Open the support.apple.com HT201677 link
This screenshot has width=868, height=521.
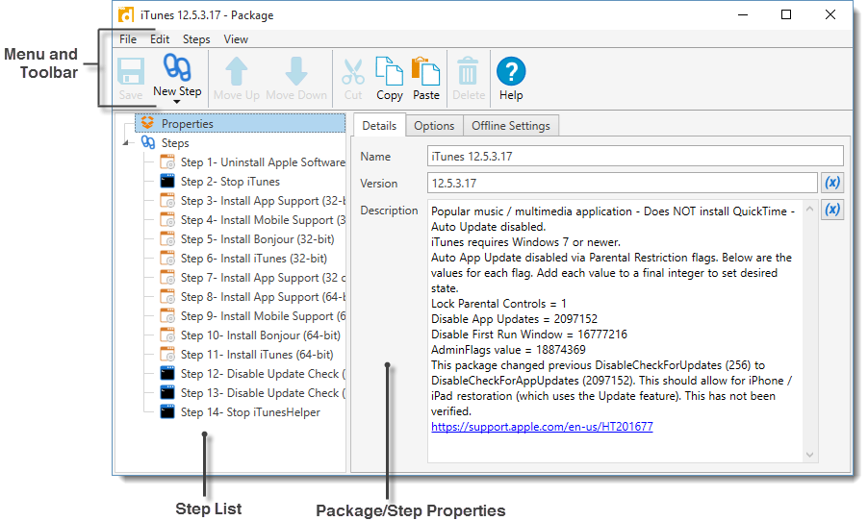pos(542,426)
